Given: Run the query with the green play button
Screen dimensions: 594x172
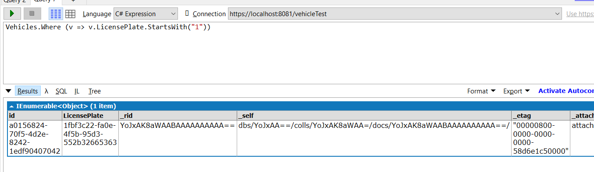Looking at the screenshot, I should (12, 14).
